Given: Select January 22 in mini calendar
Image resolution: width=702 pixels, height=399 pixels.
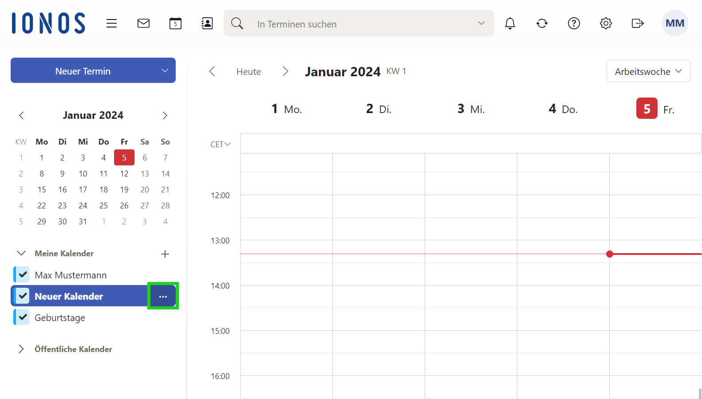Looking at the screenshot, I should click(42, 206).
